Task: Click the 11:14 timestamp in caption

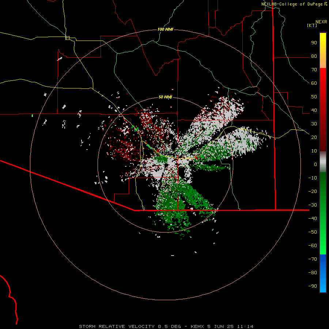Action: 245,326
